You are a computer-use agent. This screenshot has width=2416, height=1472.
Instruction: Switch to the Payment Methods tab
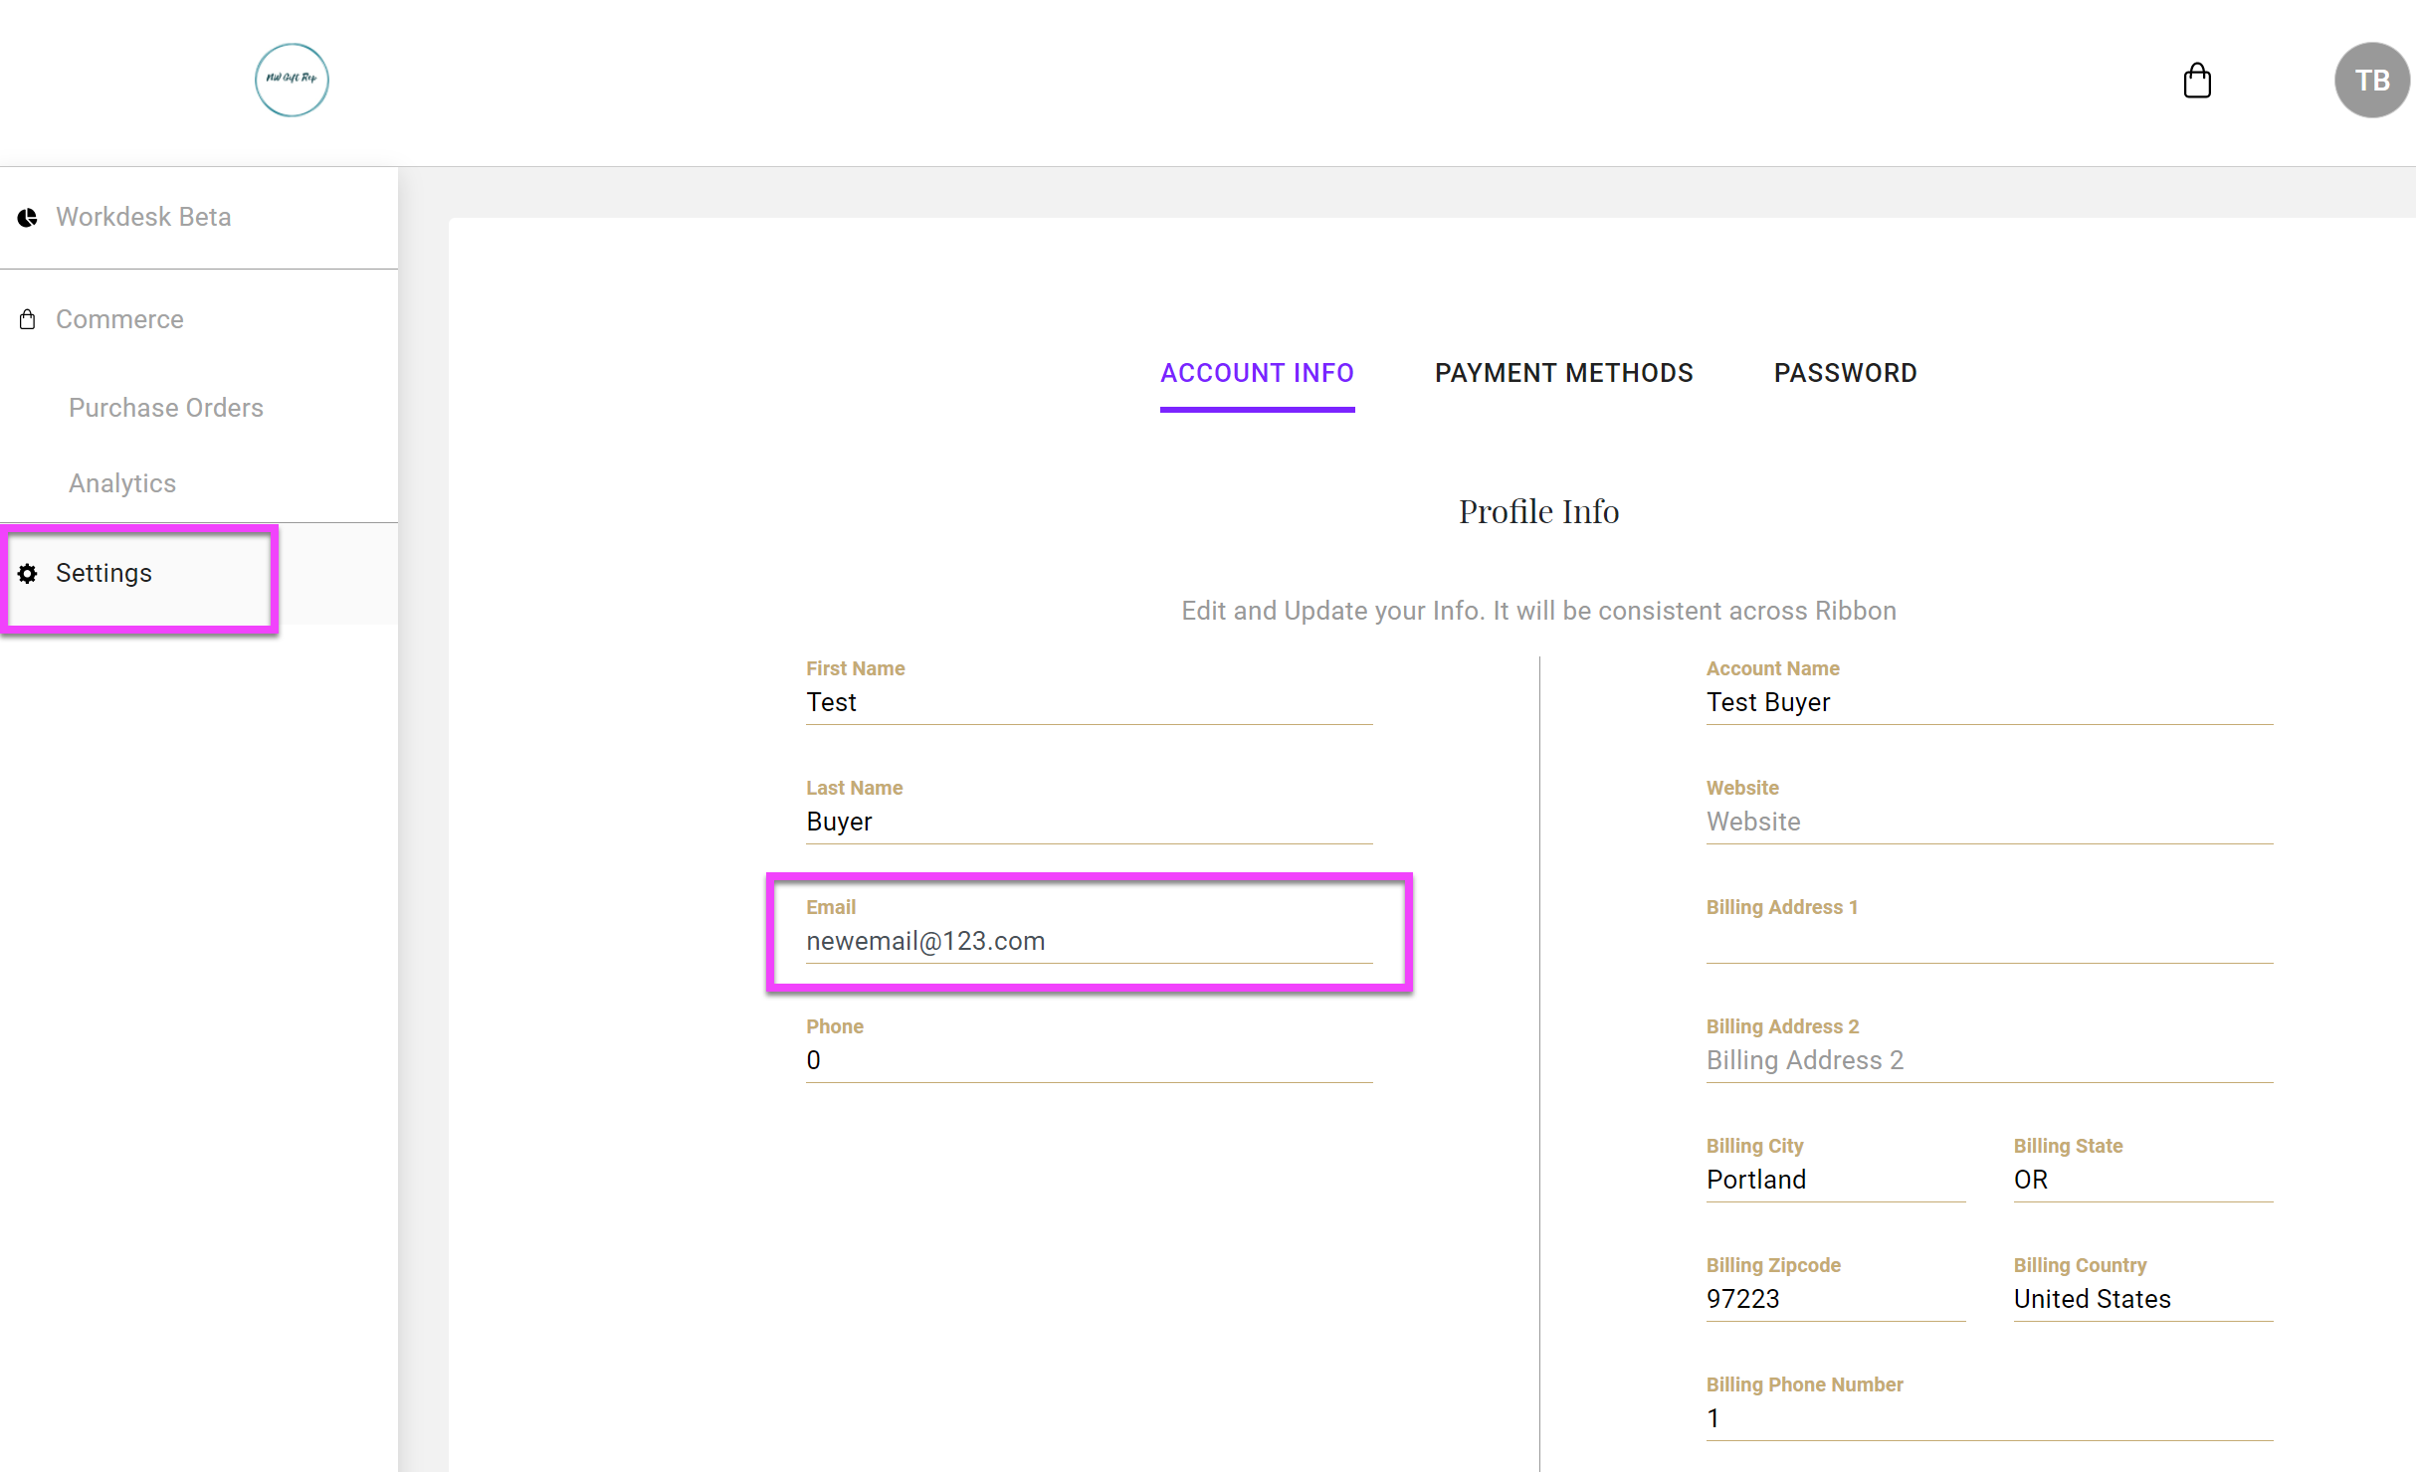point(1563,373)
